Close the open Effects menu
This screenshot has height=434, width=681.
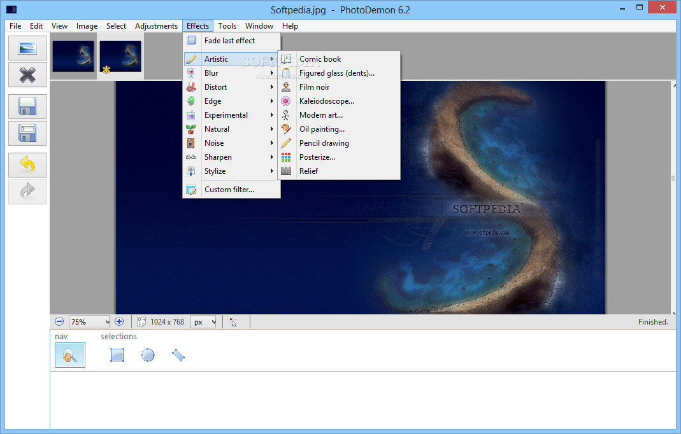point(197,26)
